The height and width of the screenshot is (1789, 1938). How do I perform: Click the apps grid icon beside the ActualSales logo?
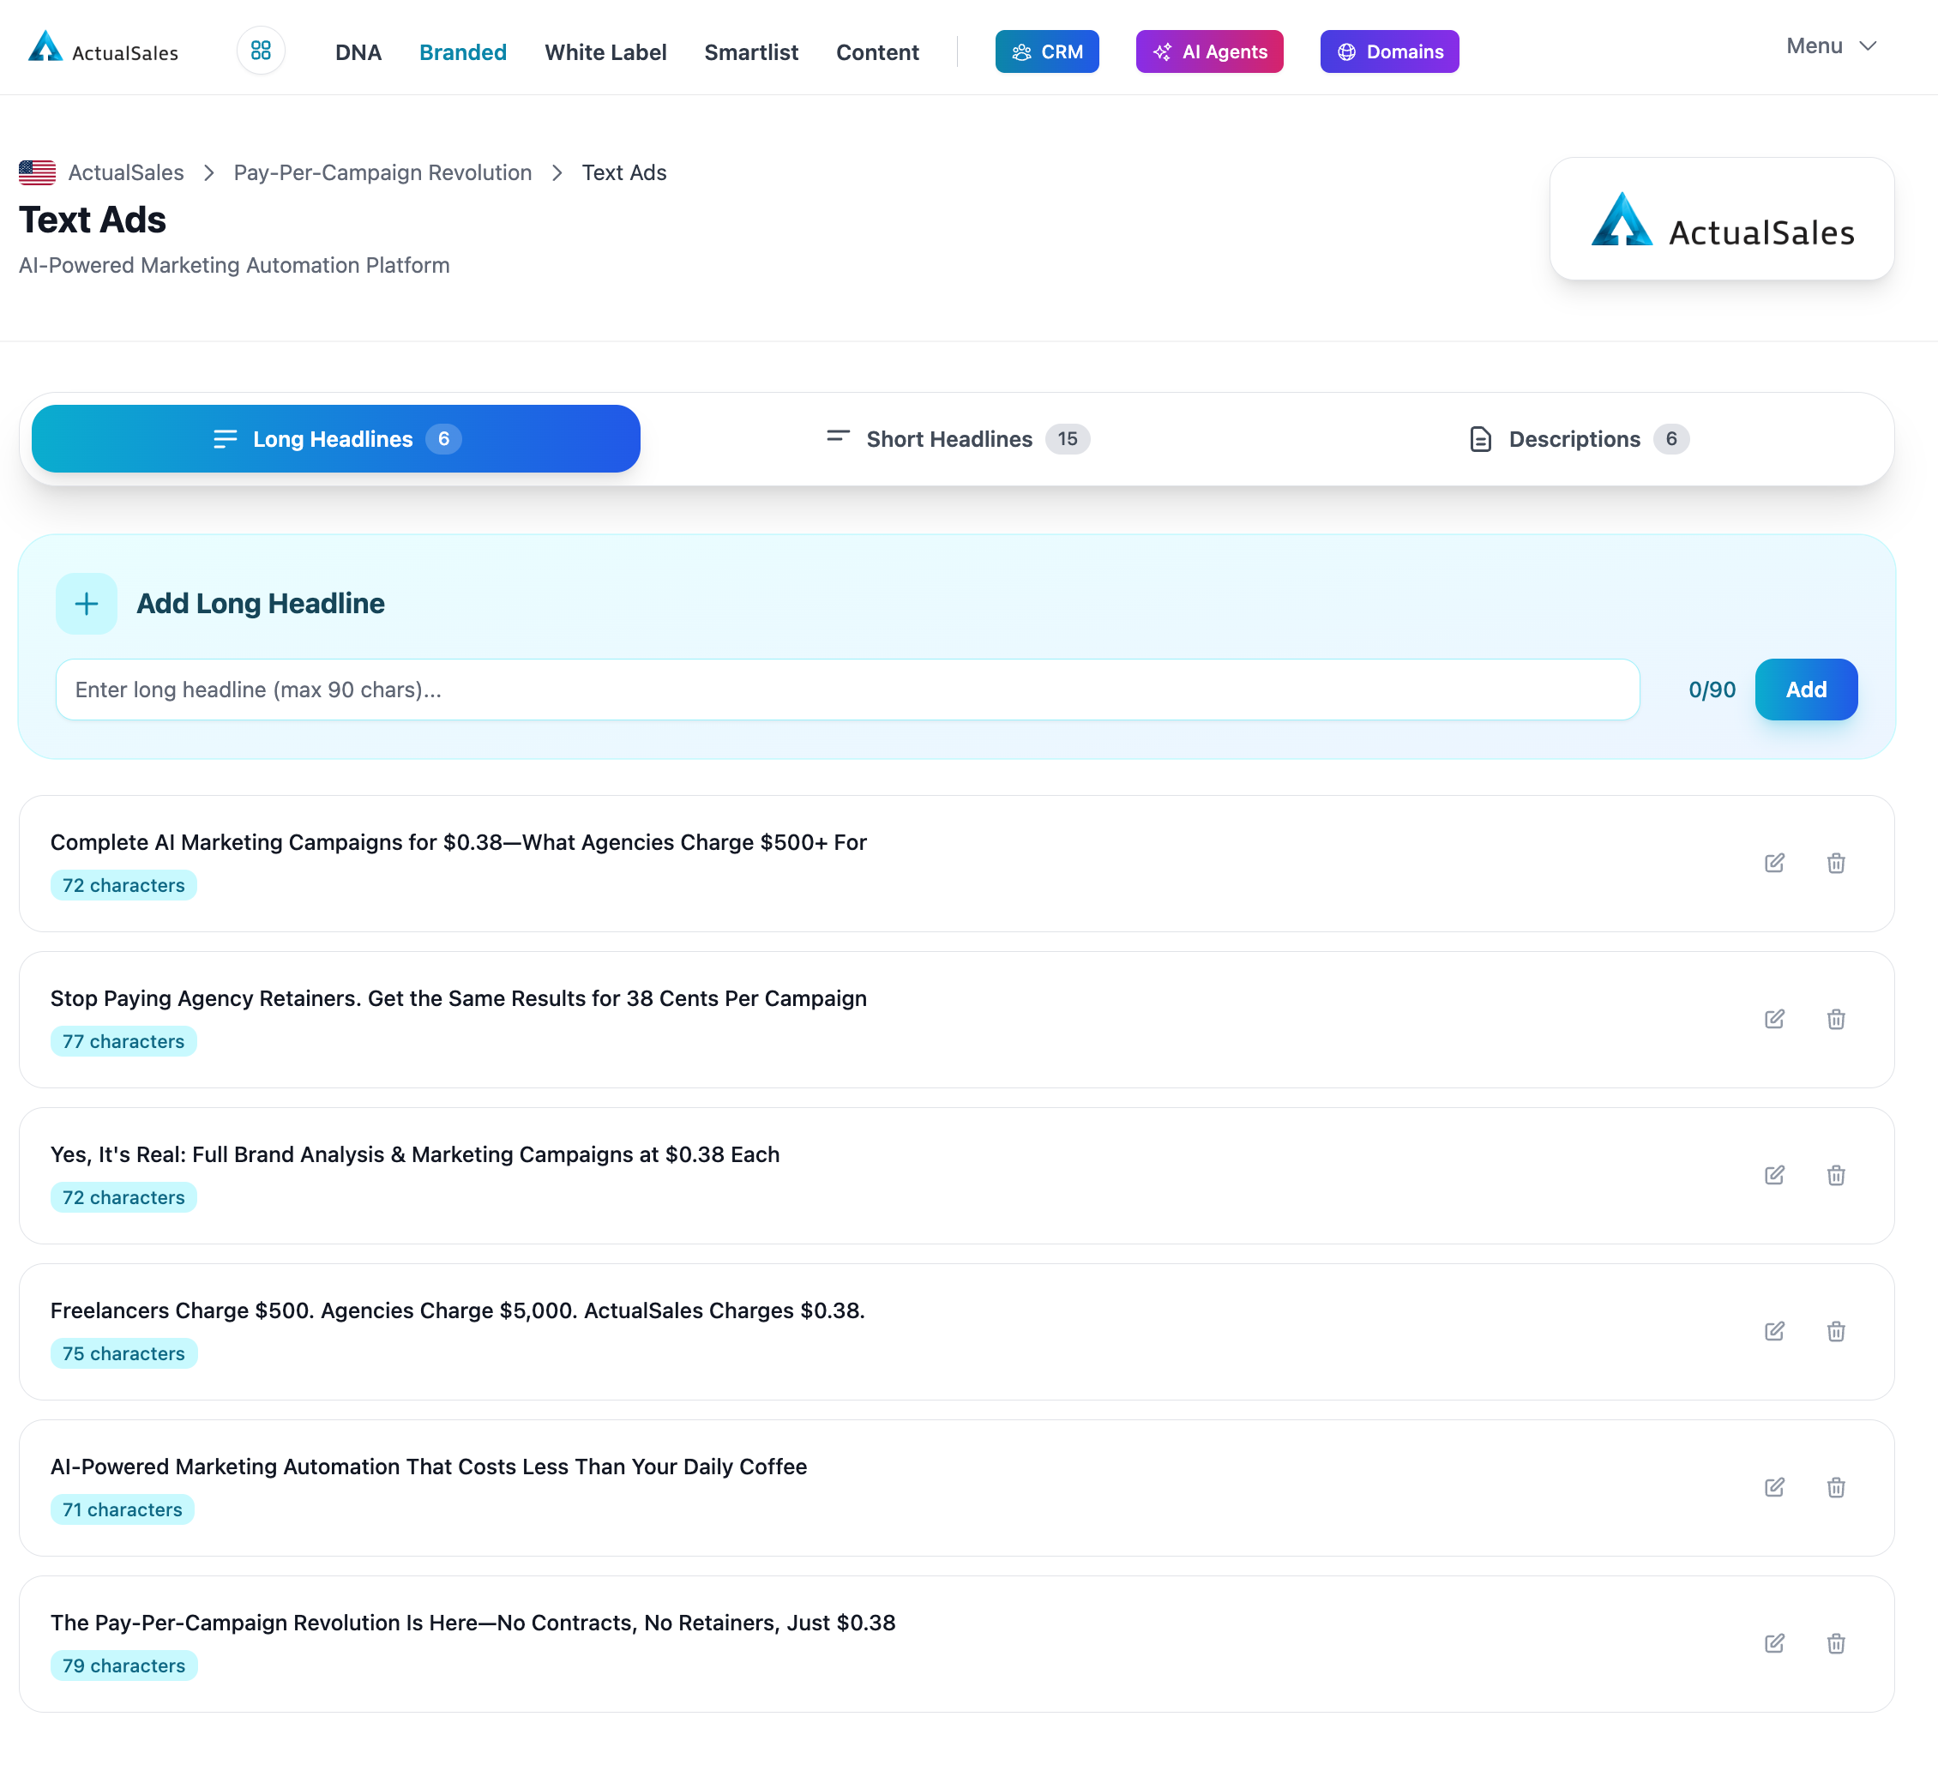click(260, 51)
